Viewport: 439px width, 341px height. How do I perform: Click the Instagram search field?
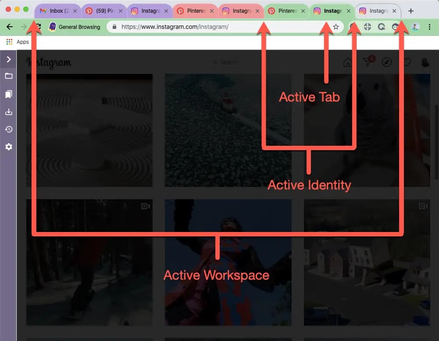coord(229,63)
